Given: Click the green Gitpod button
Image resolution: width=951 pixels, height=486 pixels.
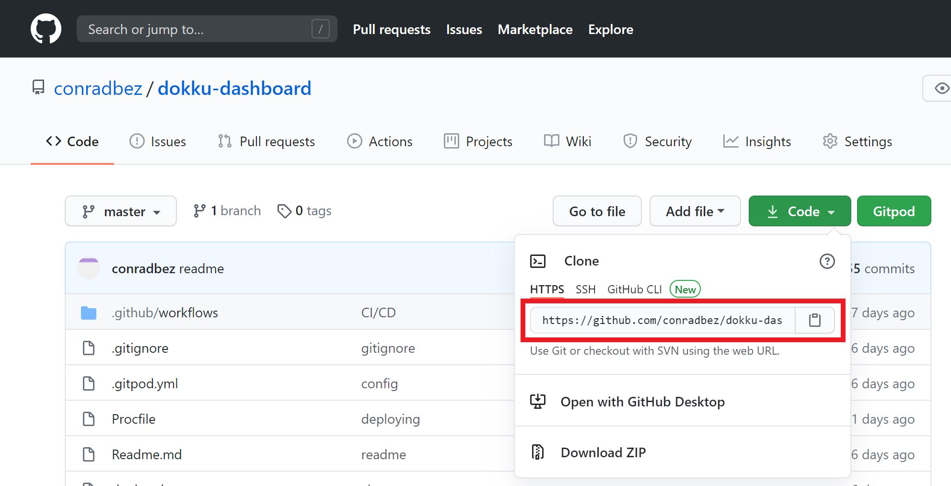Looking at the screenshot, I should point(894,211).
